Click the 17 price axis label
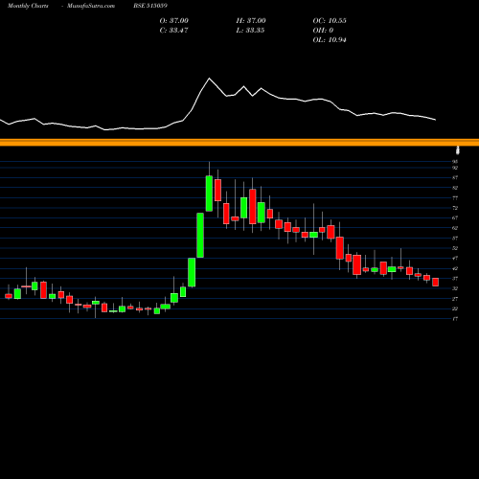This screenshot has height=479, width=479. [455, 319]
